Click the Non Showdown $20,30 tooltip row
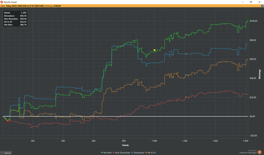Image resolution: width=264 pixels, height=155 pixels. coord(15,19)
